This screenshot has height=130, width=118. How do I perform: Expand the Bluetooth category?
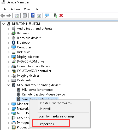click(8, 43)
